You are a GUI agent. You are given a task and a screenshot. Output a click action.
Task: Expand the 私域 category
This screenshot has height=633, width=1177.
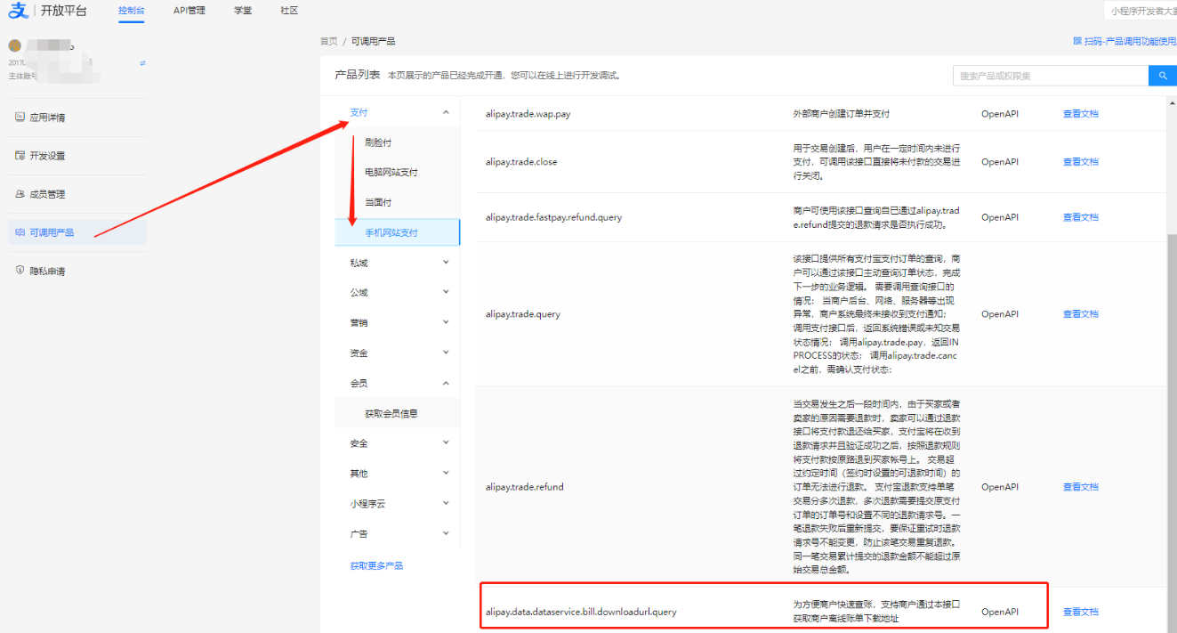(x=446, y=263)
